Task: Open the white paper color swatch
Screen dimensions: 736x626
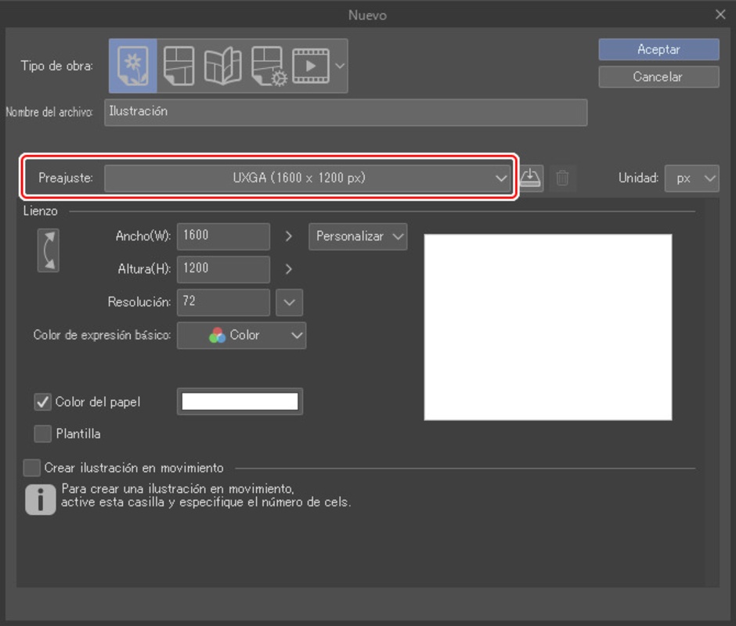Action: pos(240,401)
